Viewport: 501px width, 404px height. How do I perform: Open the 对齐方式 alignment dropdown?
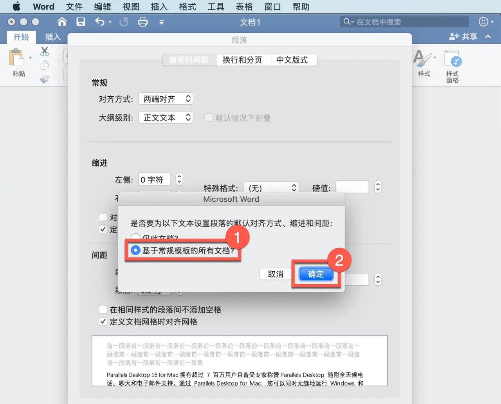click(166, 99)
